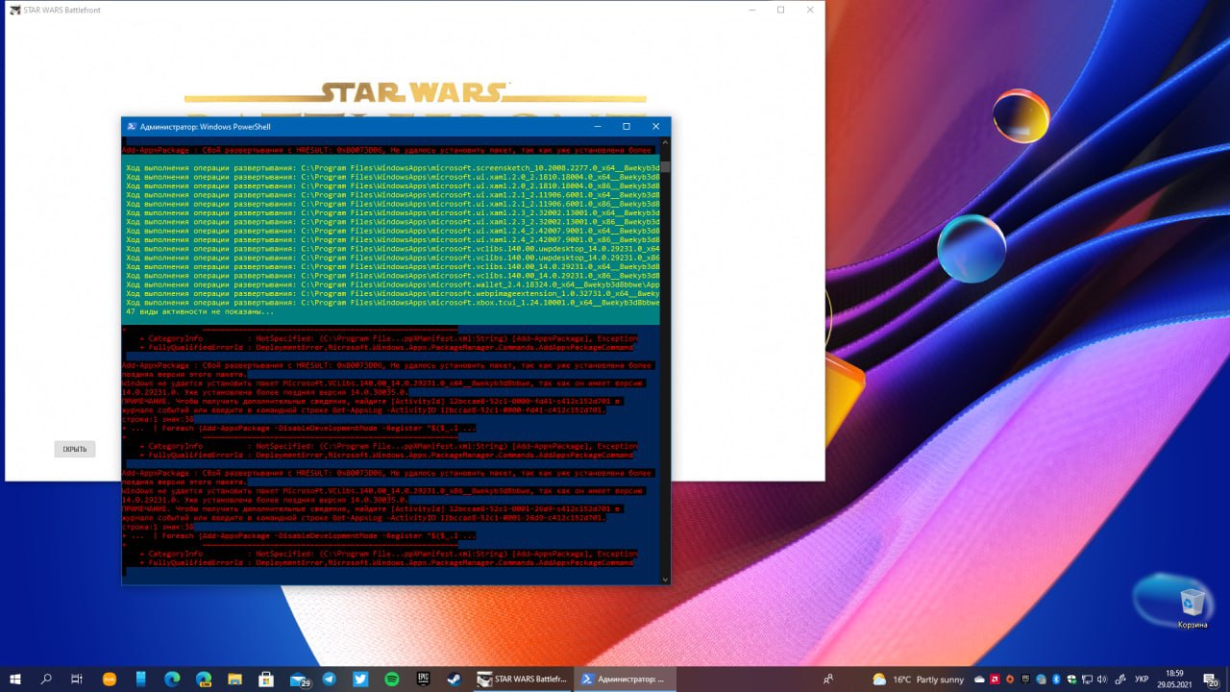The image size is (1230, 692).
Task: Maximize the STAR WARS Battlefront window
Action: (x=780, y=10)
